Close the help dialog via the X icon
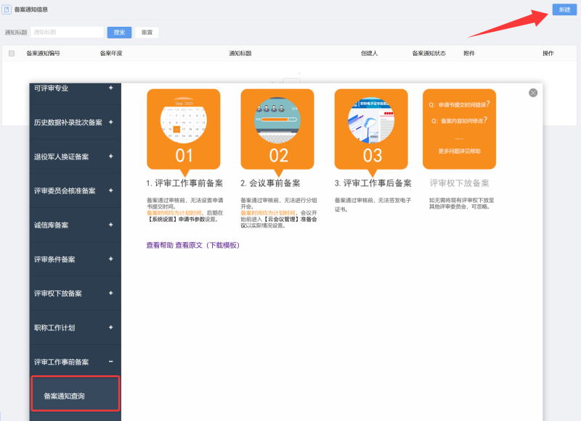This screenshot has height=421, width=581. 532,92
